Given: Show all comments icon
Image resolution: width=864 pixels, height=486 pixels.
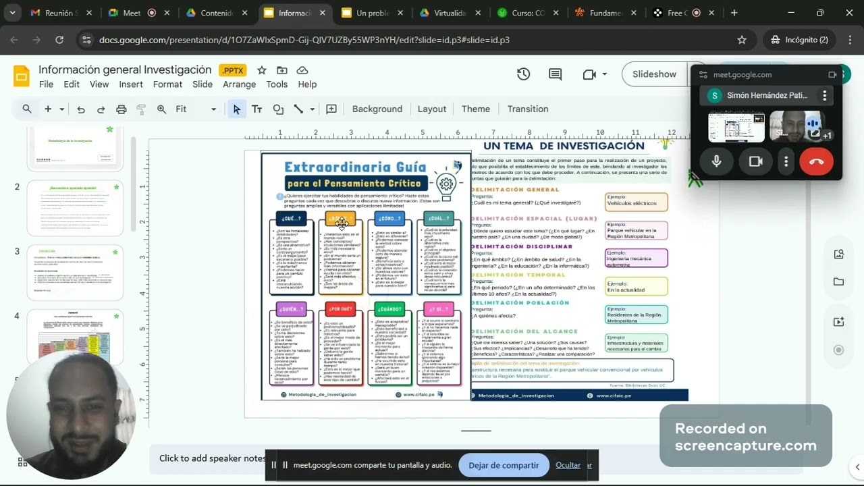Looking at the screenshot, I should click(x=556, y=74).
